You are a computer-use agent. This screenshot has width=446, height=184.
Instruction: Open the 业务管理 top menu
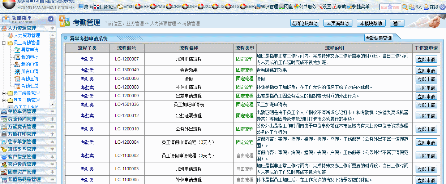pyautogui.click(x=105, y=6)
